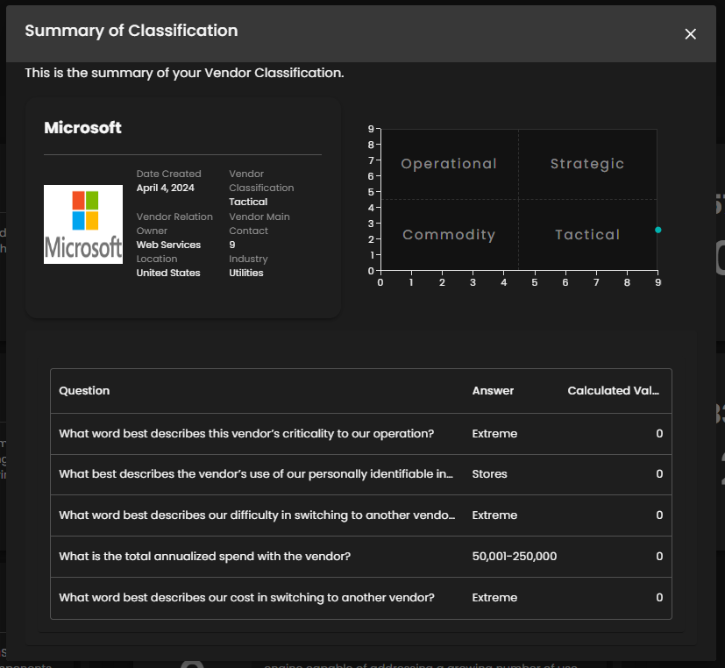Select the Operational quadrant in the chart
The height and width of the screenshot is (668, 725).
coord(448,164)
